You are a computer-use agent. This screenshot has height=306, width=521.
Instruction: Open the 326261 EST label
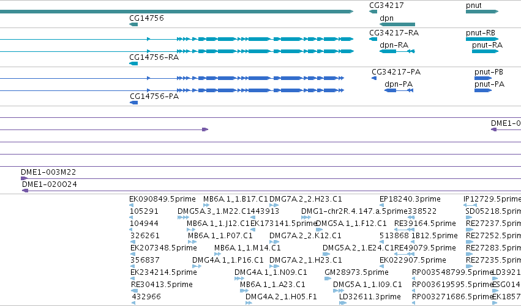145,236
